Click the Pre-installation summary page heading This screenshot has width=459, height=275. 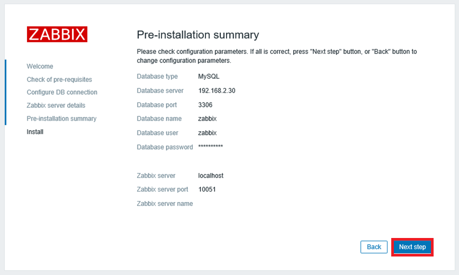(197, 35)
